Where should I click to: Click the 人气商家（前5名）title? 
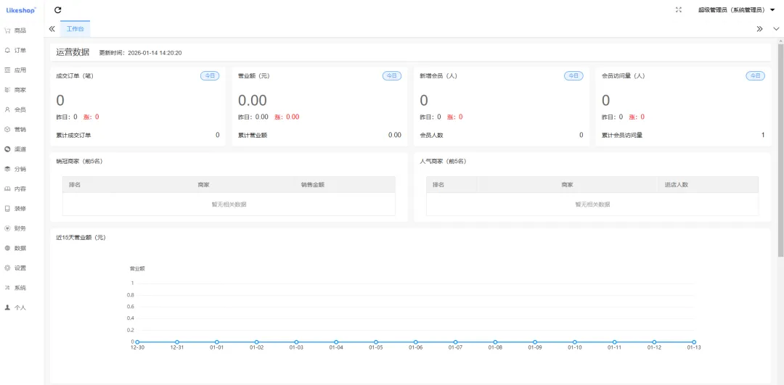tap(443, 161)
